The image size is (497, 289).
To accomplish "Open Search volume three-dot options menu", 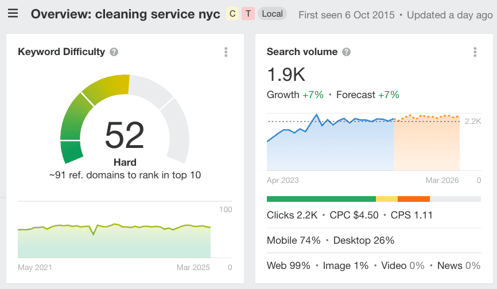I will point(475,52).
